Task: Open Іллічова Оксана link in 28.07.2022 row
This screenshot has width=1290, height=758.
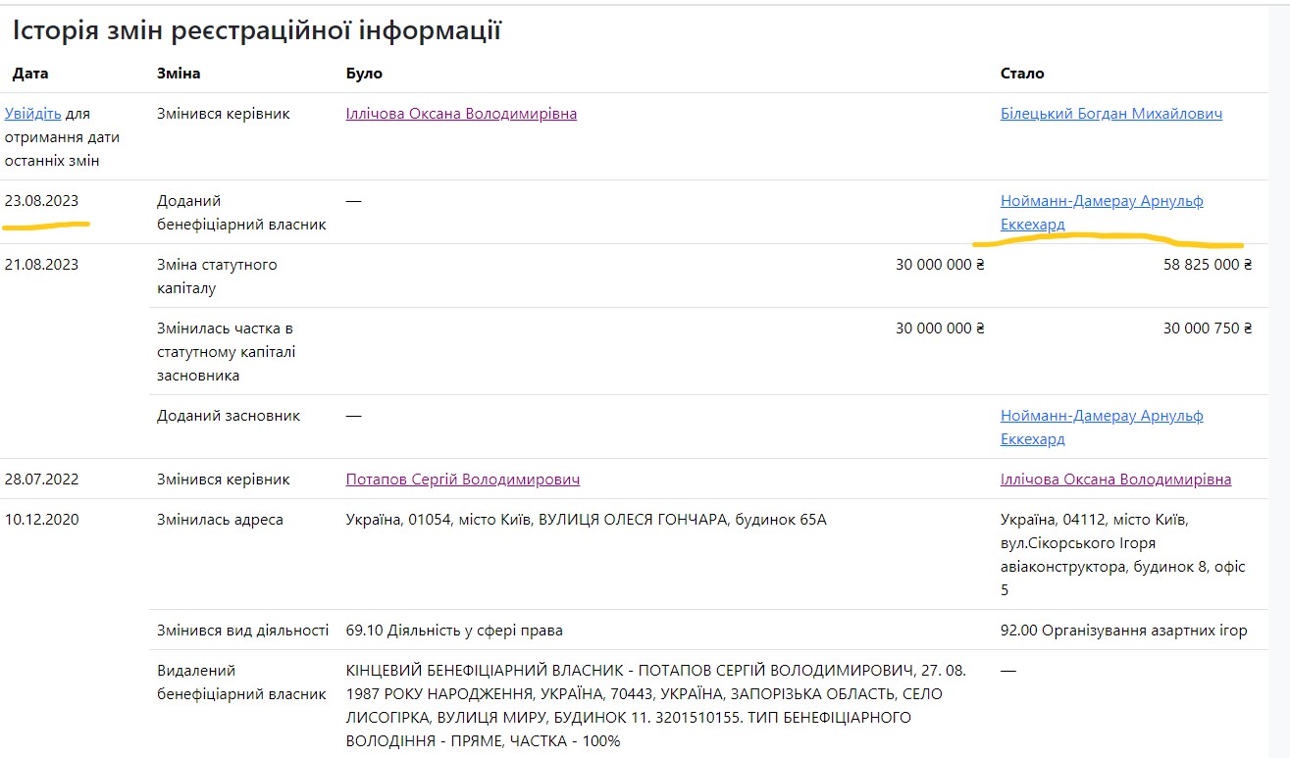Action: click(1115, 480)
